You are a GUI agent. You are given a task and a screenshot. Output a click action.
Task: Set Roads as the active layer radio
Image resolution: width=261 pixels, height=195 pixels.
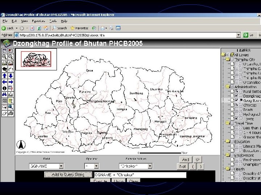tap(241, 109)
